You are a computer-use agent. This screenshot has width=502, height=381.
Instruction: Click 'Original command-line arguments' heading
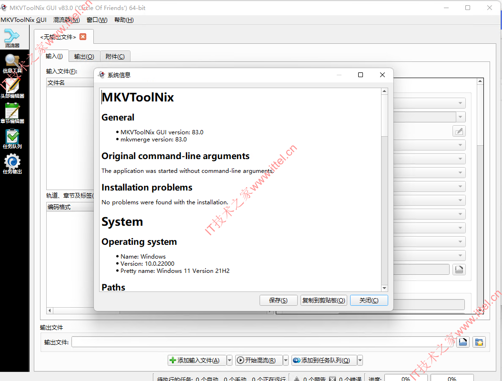tap(175, 156)
